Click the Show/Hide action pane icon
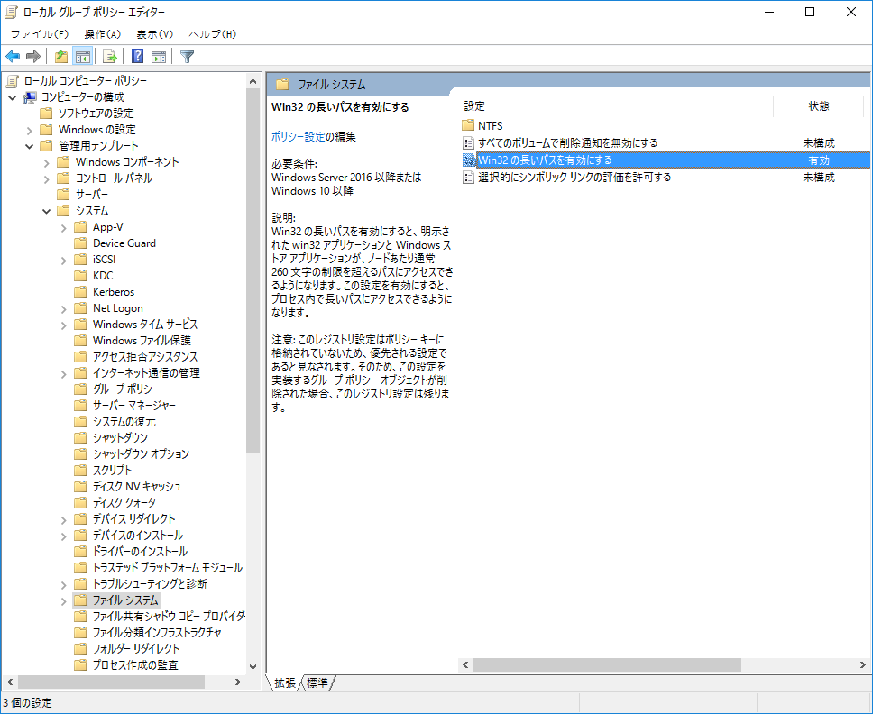The image size is (873, 714). click(x=159, y=56)
